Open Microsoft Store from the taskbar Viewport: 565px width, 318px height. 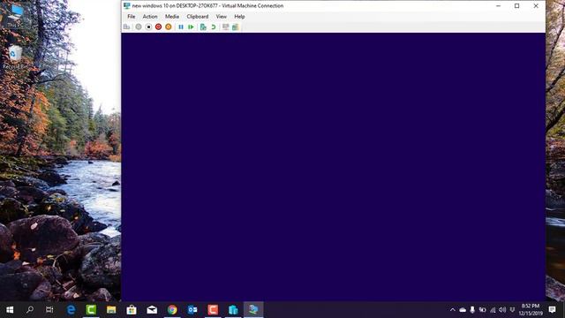(132, 310)
